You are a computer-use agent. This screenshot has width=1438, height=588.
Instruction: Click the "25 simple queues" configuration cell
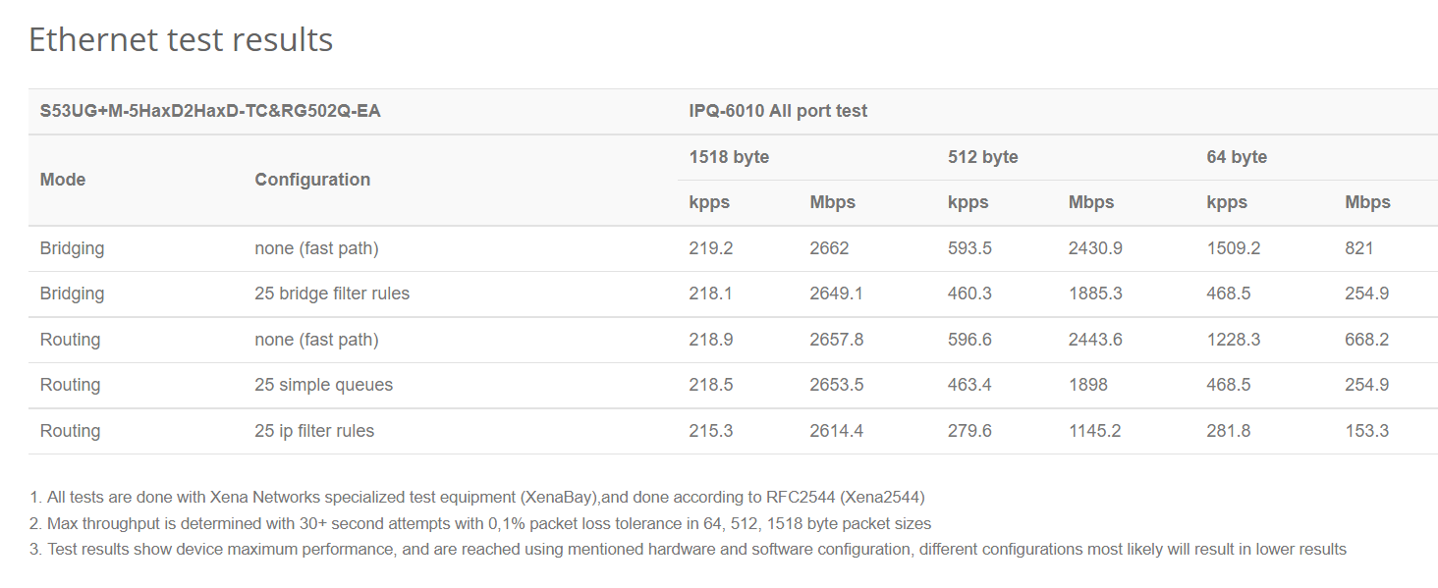[x=323, y=385]
